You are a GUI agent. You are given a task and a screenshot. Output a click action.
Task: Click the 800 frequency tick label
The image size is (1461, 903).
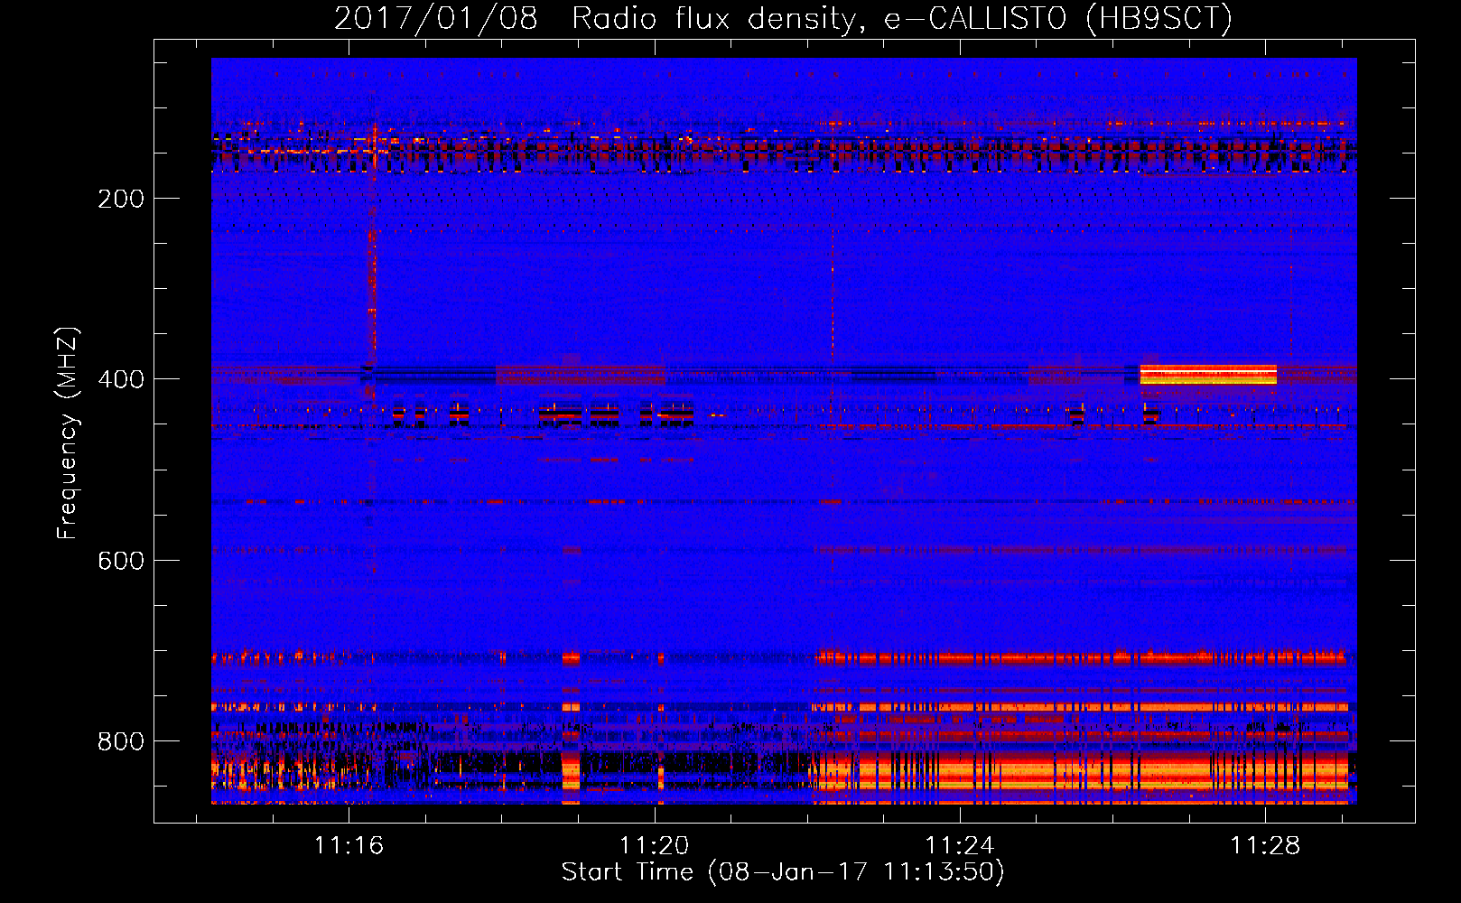point(121,741)
